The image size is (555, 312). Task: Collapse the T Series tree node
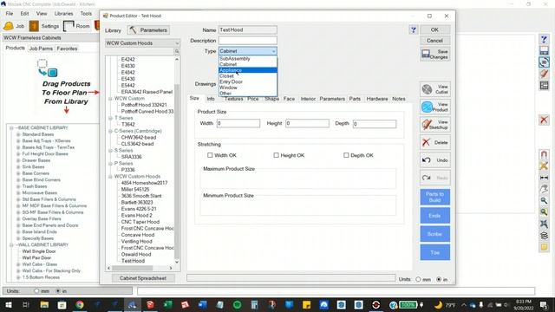(110, 118)
